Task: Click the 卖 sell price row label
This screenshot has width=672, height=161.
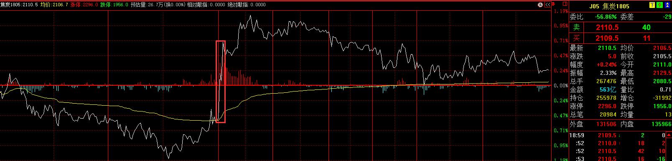Action: pos(576,27)
